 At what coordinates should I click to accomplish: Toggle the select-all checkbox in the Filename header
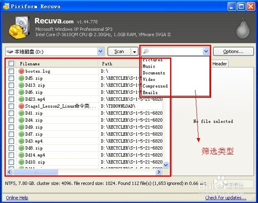(x=11, y=63)
